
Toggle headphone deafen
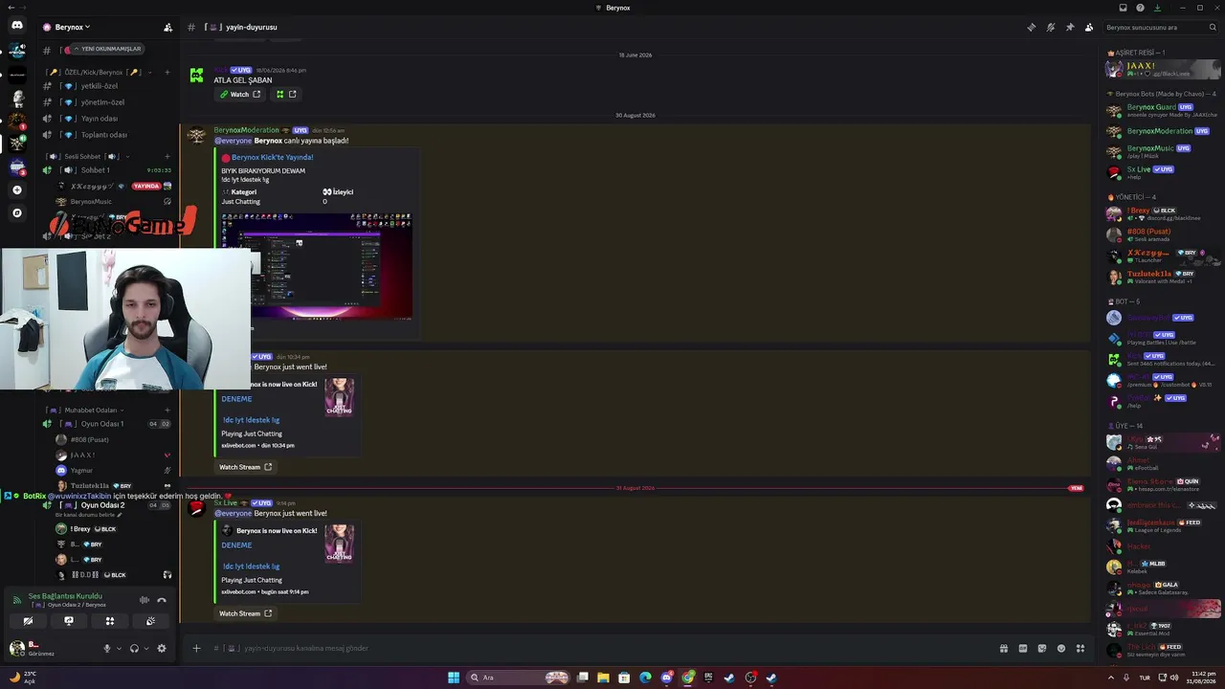(134, 648)
